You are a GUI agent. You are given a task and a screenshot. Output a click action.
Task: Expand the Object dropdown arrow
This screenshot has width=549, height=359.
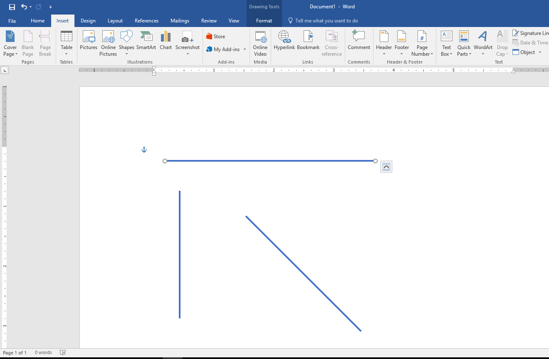540,52
